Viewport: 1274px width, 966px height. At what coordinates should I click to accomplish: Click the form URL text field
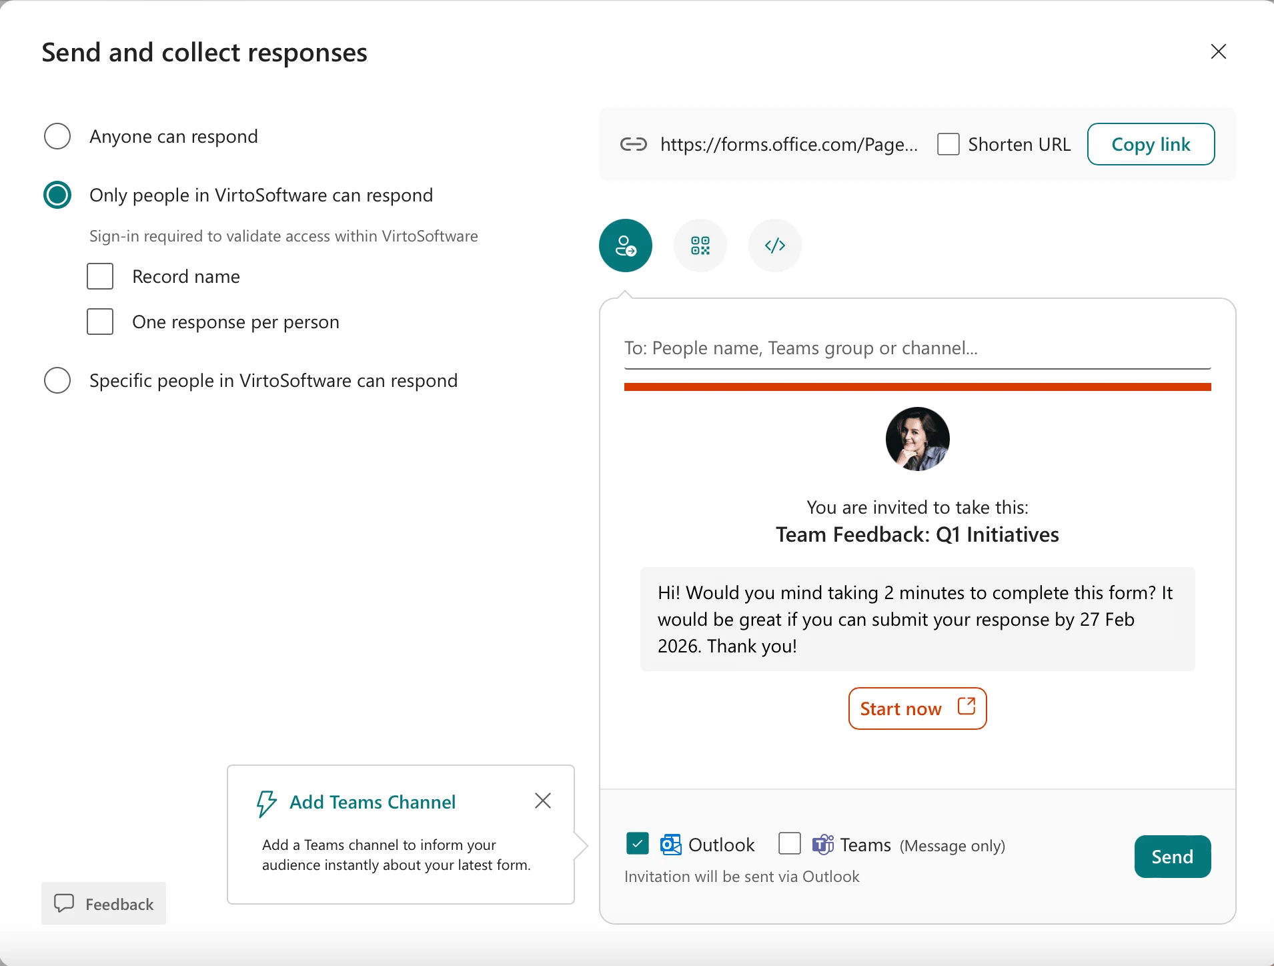click(788, 144)
